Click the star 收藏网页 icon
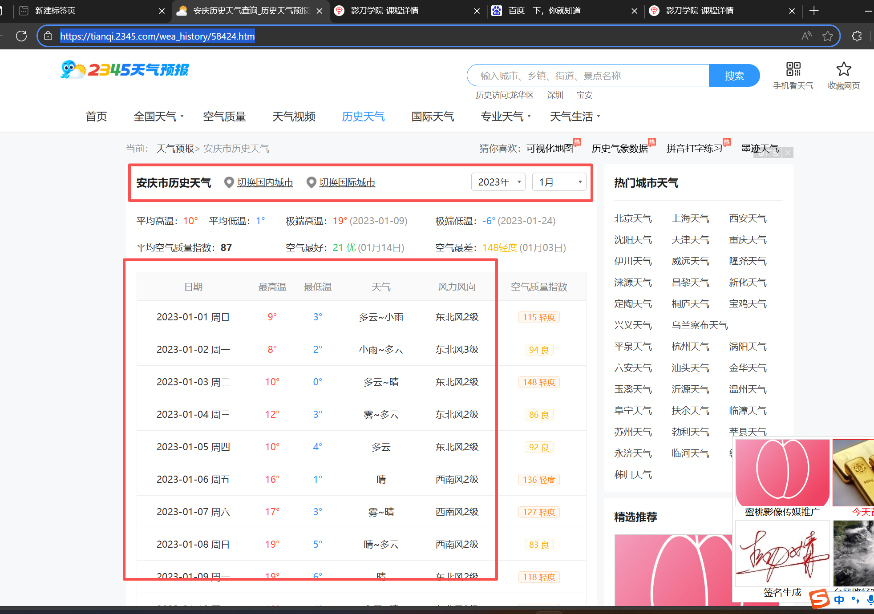This screenshot has height=614, width=874. click(x=844, y=69)
